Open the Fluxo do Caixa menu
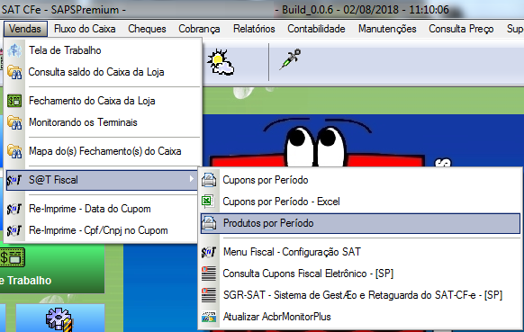This screenshot has width=524, height=332. click(x=85, y=29)
